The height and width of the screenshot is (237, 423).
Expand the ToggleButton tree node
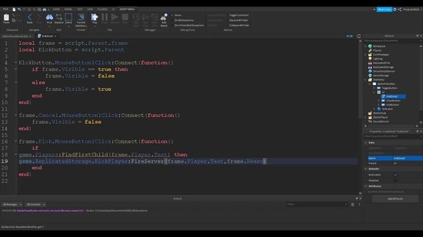375,88
